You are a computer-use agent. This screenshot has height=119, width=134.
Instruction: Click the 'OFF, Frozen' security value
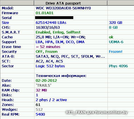[x=46, y=52]
